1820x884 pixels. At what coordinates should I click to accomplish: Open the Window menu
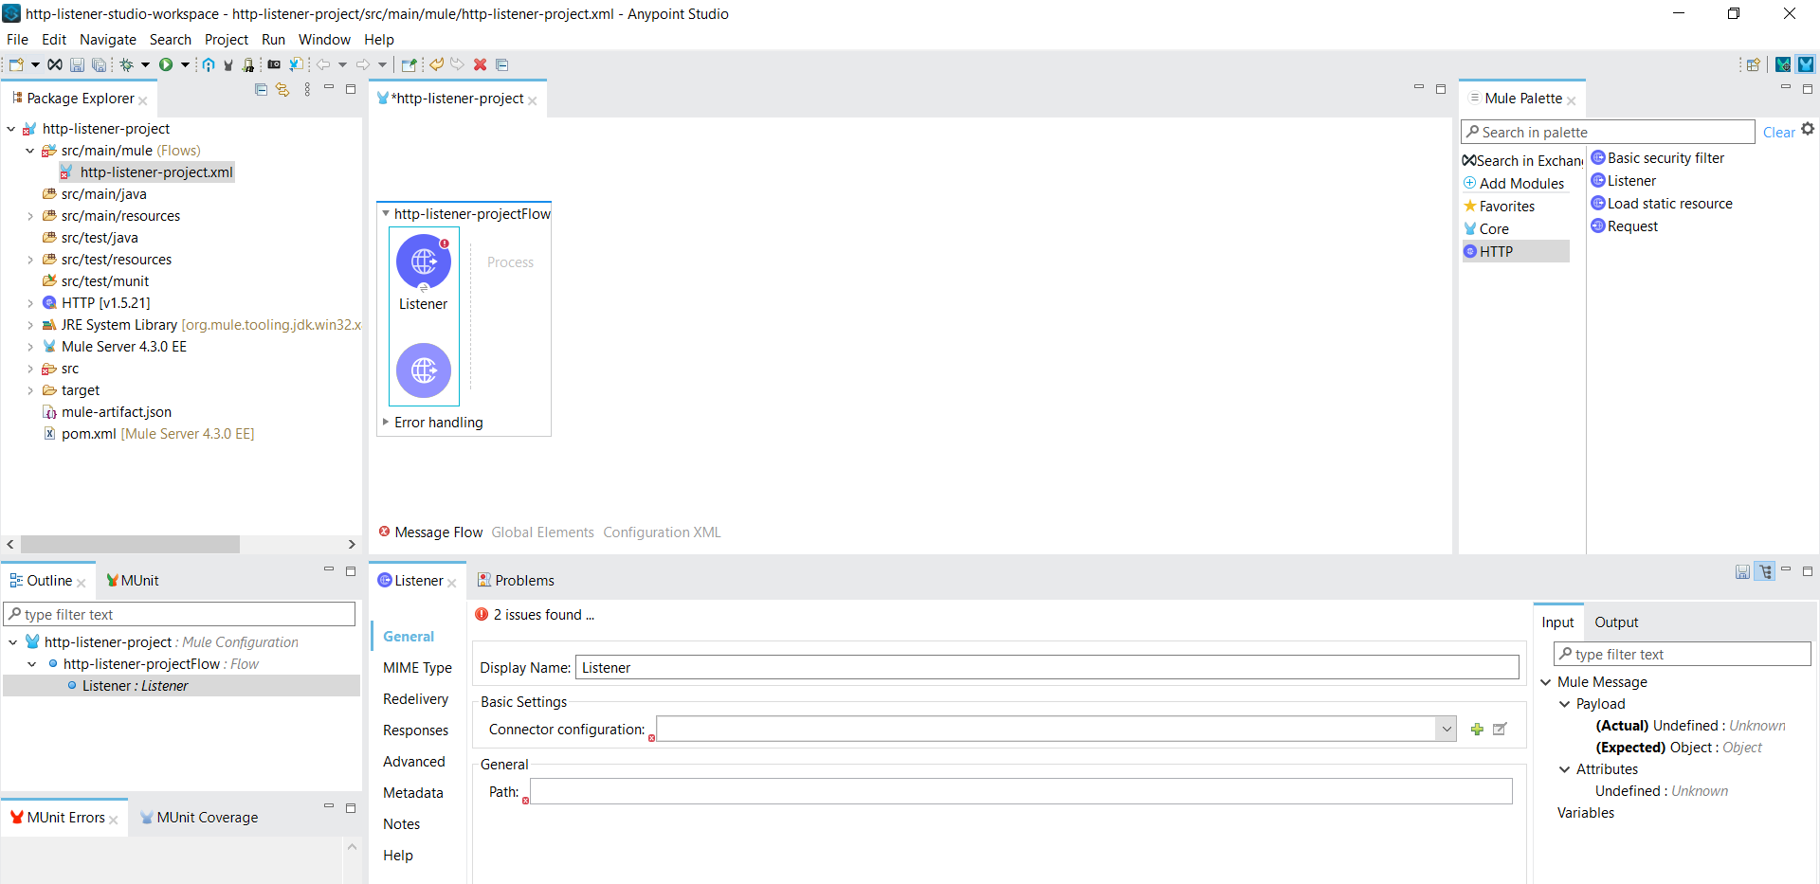click(324, 40)
